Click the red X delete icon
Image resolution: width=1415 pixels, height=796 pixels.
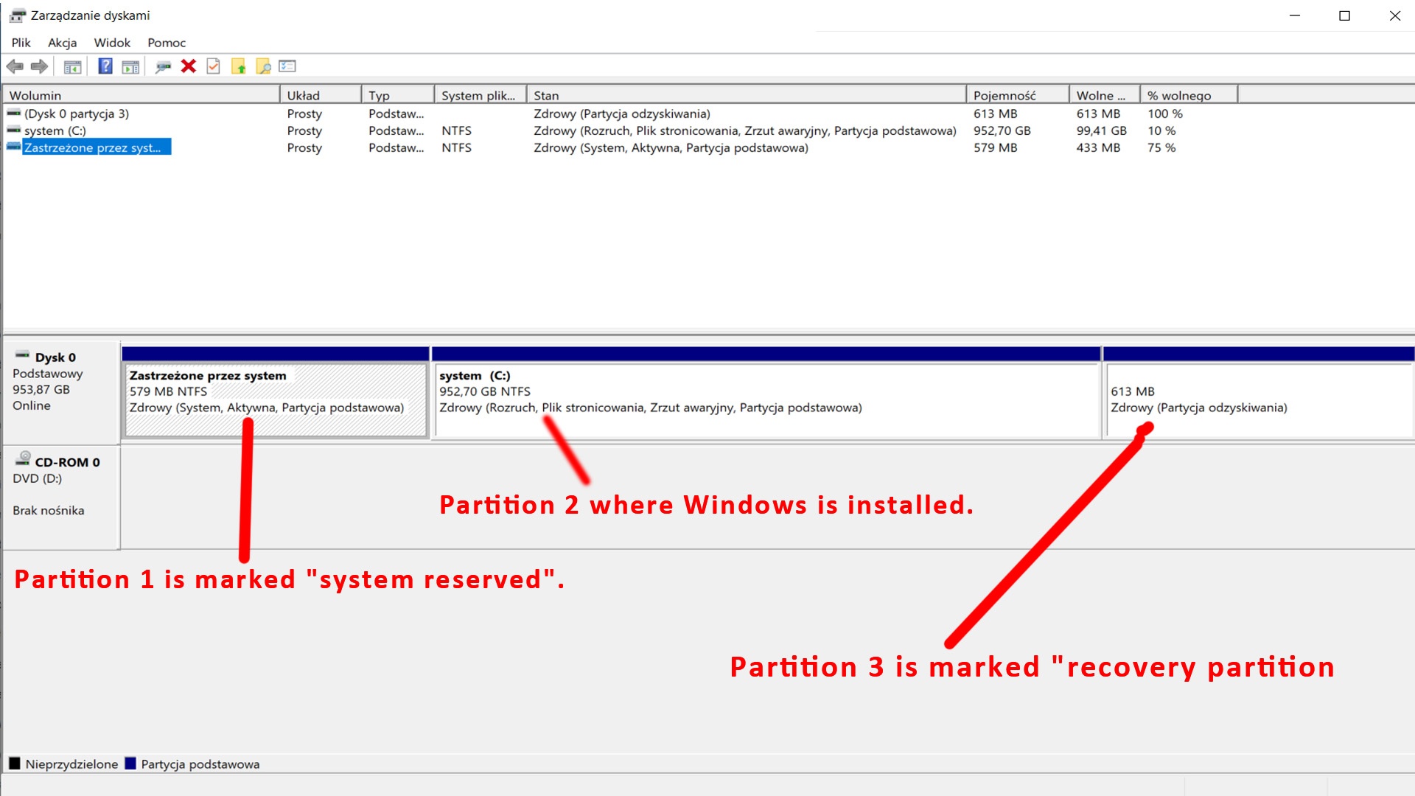click(189, 66)
